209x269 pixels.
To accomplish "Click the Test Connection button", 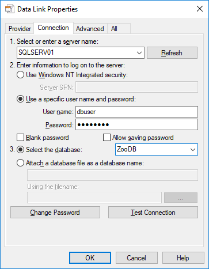I will [153, 213].
